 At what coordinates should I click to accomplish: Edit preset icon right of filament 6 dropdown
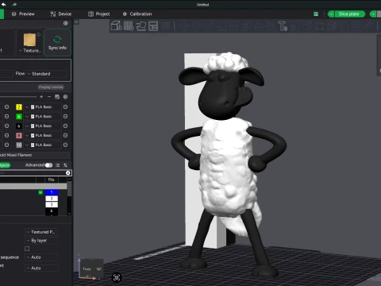tap(65, 126)
